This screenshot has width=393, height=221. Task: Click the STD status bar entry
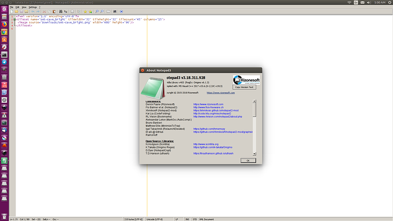coord(195,219)
